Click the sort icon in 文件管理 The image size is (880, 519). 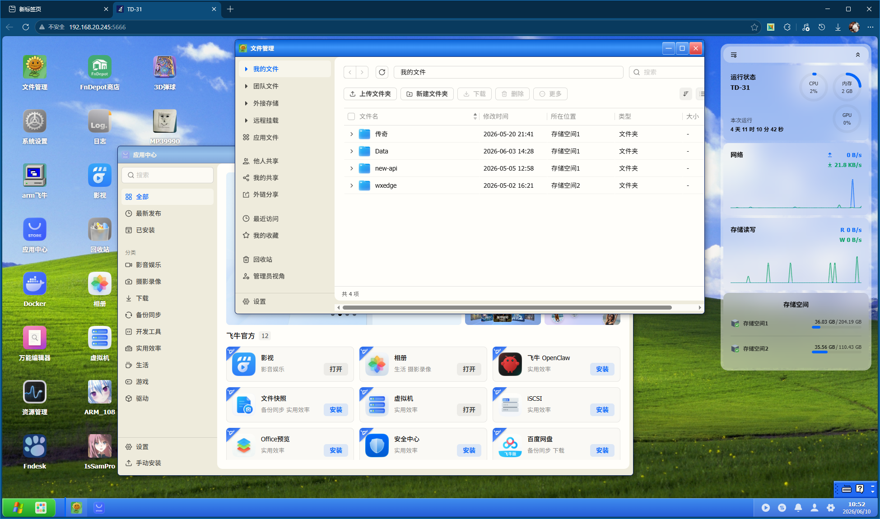685,94
